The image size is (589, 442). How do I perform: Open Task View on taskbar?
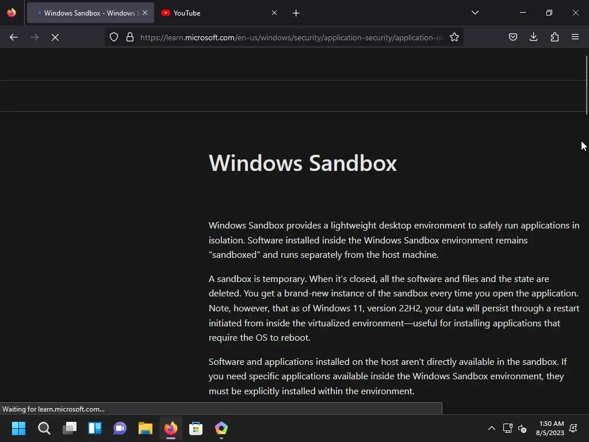(70, 428)
